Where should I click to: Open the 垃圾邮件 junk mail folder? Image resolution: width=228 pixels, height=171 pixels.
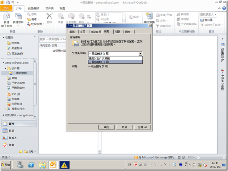(17, 104)
